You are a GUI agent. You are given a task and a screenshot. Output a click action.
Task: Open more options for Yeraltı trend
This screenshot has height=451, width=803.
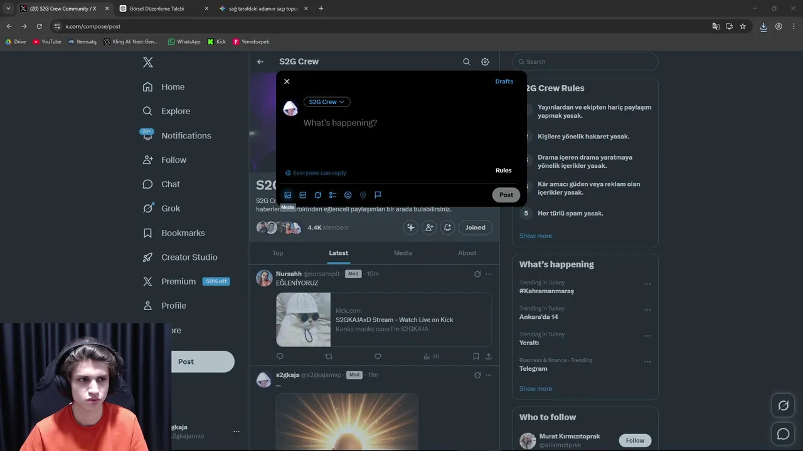point(647,336)
